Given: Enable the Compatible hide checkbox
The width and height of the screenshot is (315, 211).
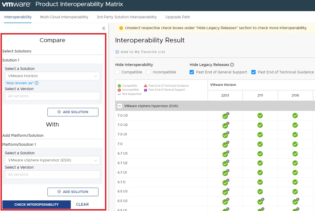Looking at the screenshot, I should pos(117,72).
